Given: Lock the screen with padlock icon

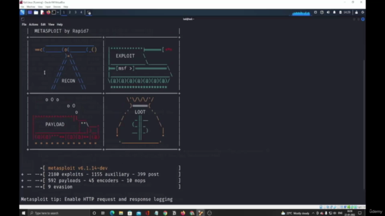Looking at the screenshot, I should coord(357,12).
